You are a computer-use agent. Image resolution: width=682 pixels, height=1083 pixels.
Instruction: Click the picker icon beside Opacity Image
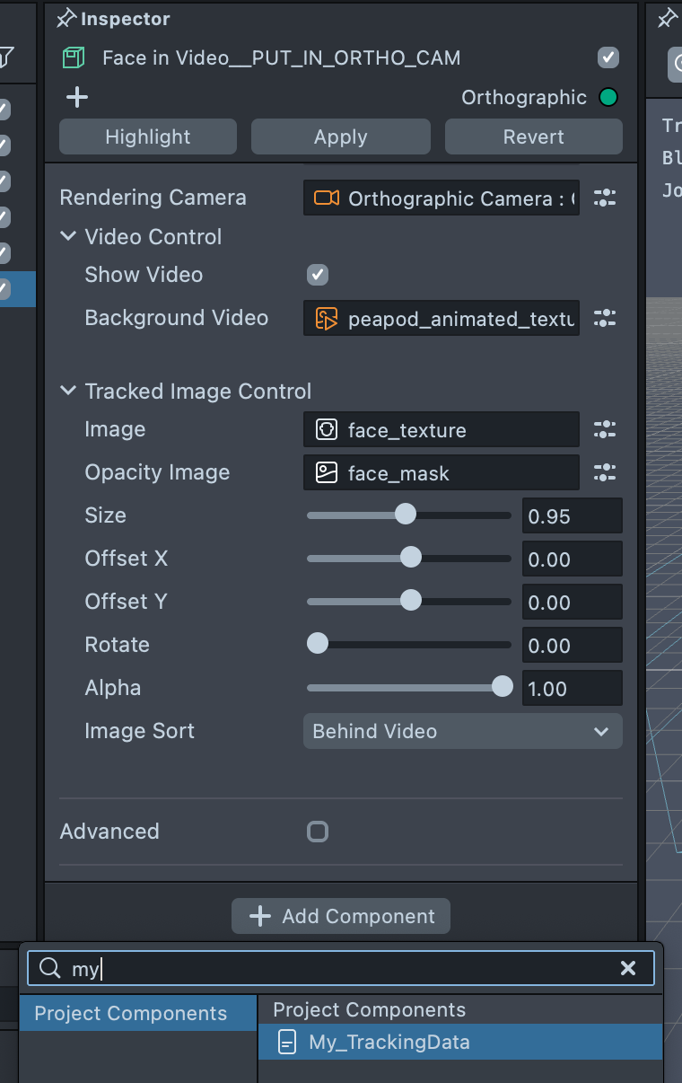605,472
